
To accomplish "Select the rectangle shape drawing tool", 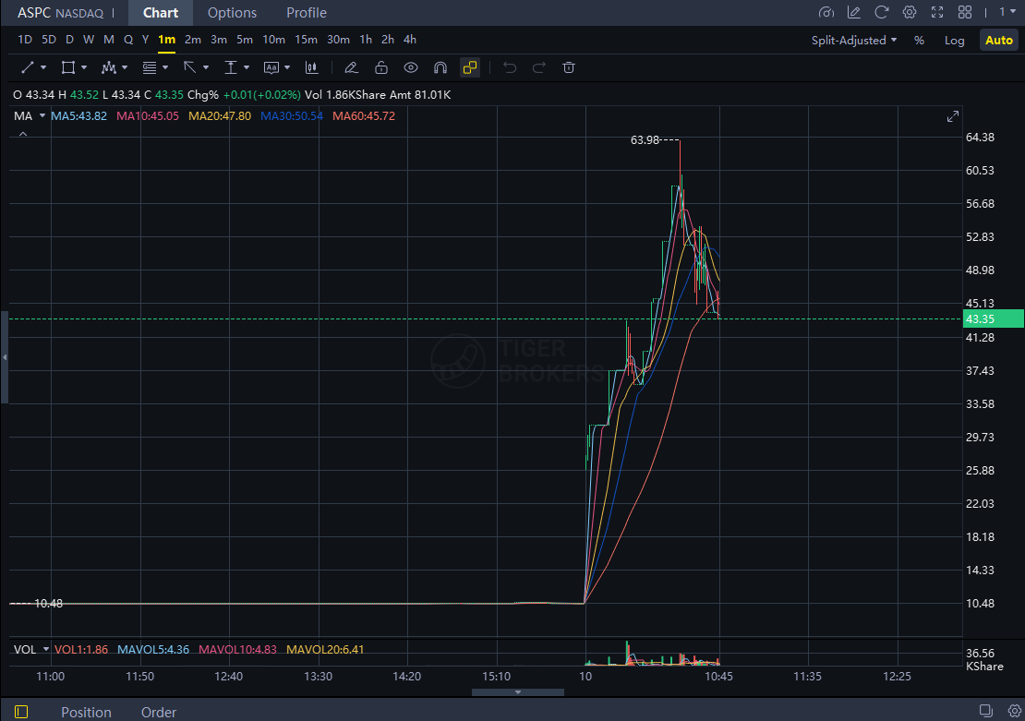I will [68, 67].
